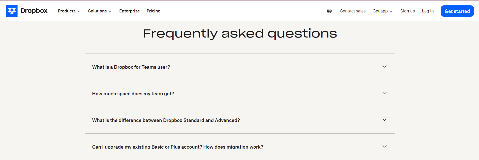Image resolution: width=479 pixels, height=160 pixels.
Task: Open the Get app dropdown
Action: pyautogui.click(x=380, y=11)
